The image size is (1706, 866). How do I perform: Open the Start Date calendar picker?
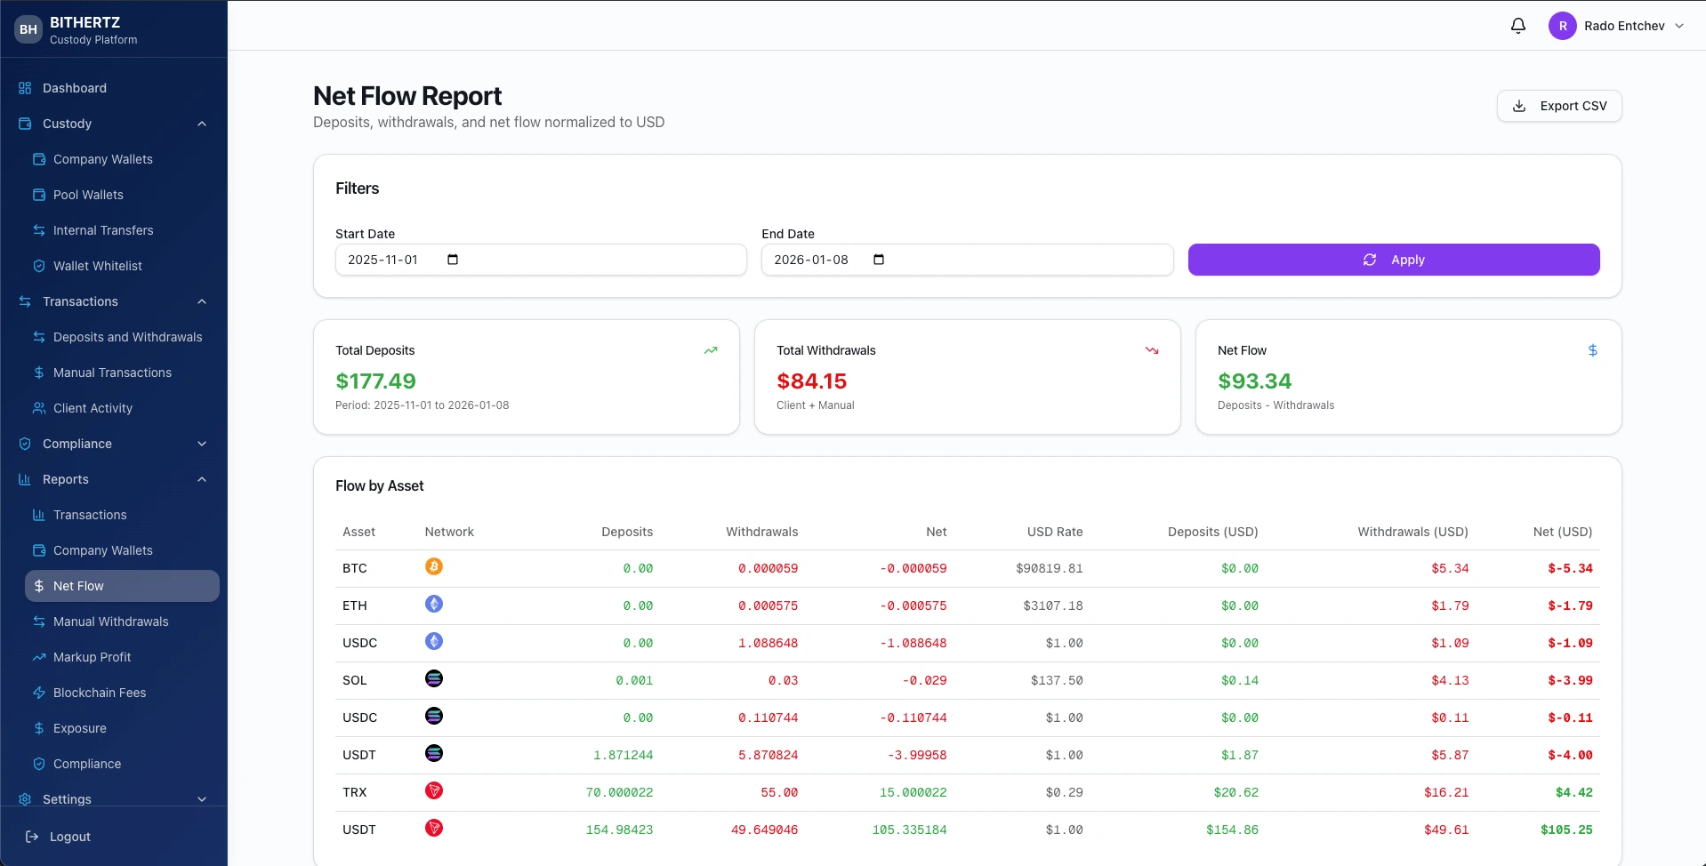click(451, 260)
